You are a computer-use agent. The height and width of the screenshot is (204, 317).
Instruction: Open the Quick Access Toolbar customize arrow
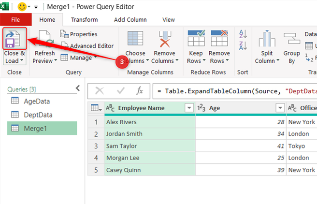click(x=36, y=7)
